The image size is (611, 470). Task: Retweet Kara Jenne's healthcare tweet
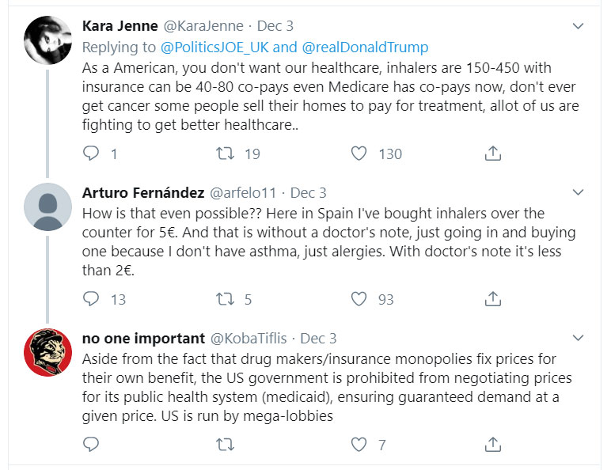pos(226,154)
